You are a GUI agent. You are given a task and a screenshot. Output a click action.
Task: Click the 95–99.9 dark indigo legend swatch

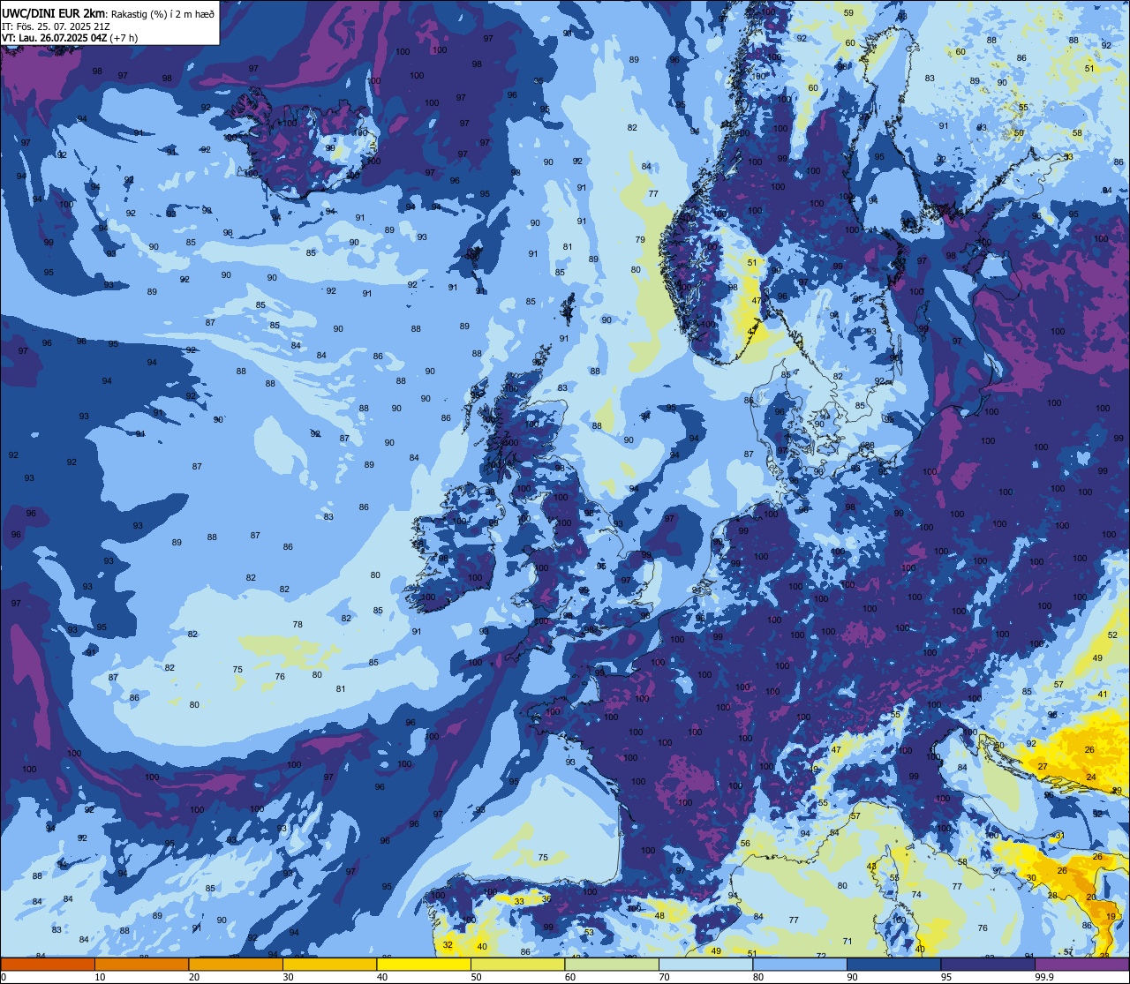coord(988,965)
